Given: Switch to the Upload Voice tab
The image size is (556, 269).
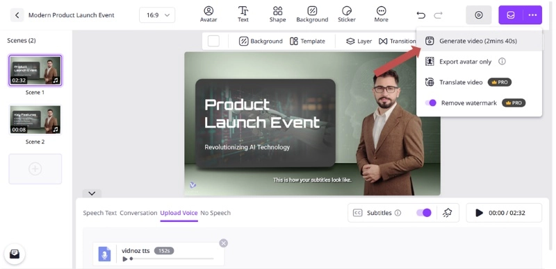Looking at the screenshot, I should coord(179,213).
